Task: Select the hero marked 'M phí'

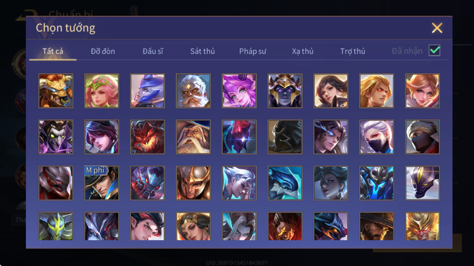Action: point(102,183)
